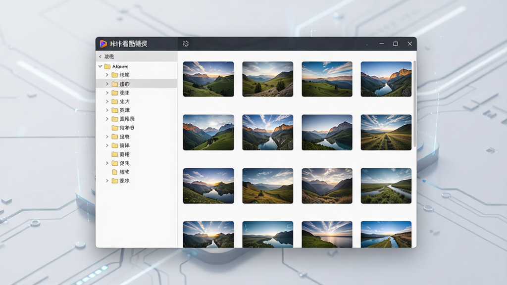The width and height of the screenshot is (507, 285).
Task: Open thumbnail of narrow lake under cloudless orange cliffs
Action: tap(386, 79)
